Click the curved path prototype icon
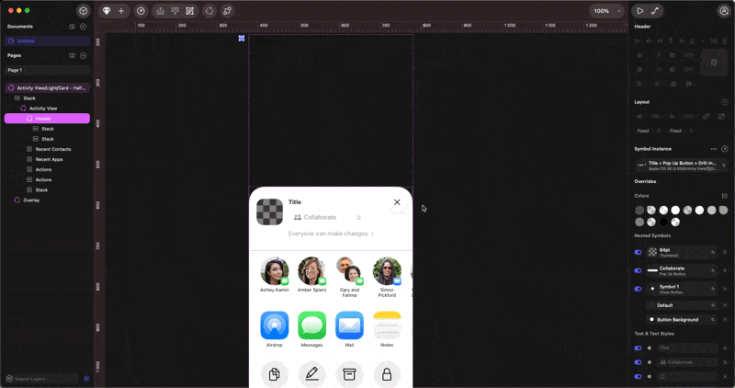 [x=655, y=11]
